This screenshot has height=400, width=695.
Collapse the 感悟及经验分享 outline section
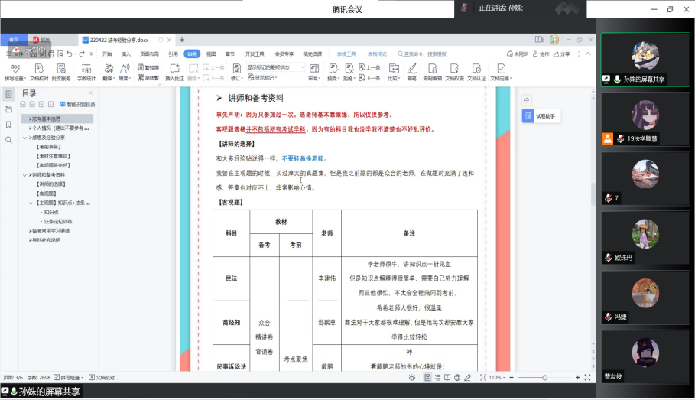[x=26, y=138]
